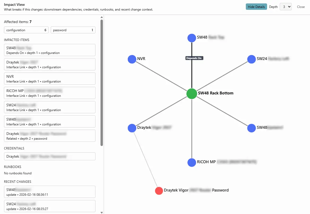This screenshot has height=214, width=310.
Task: Open RICOH MP entry in impacted items
Action: click(x=50, y=93)
